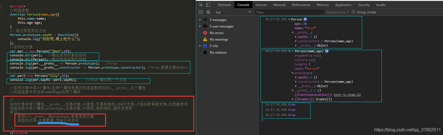Click the name: "Person" property
The image size is (443, 135).
point(307,69)
